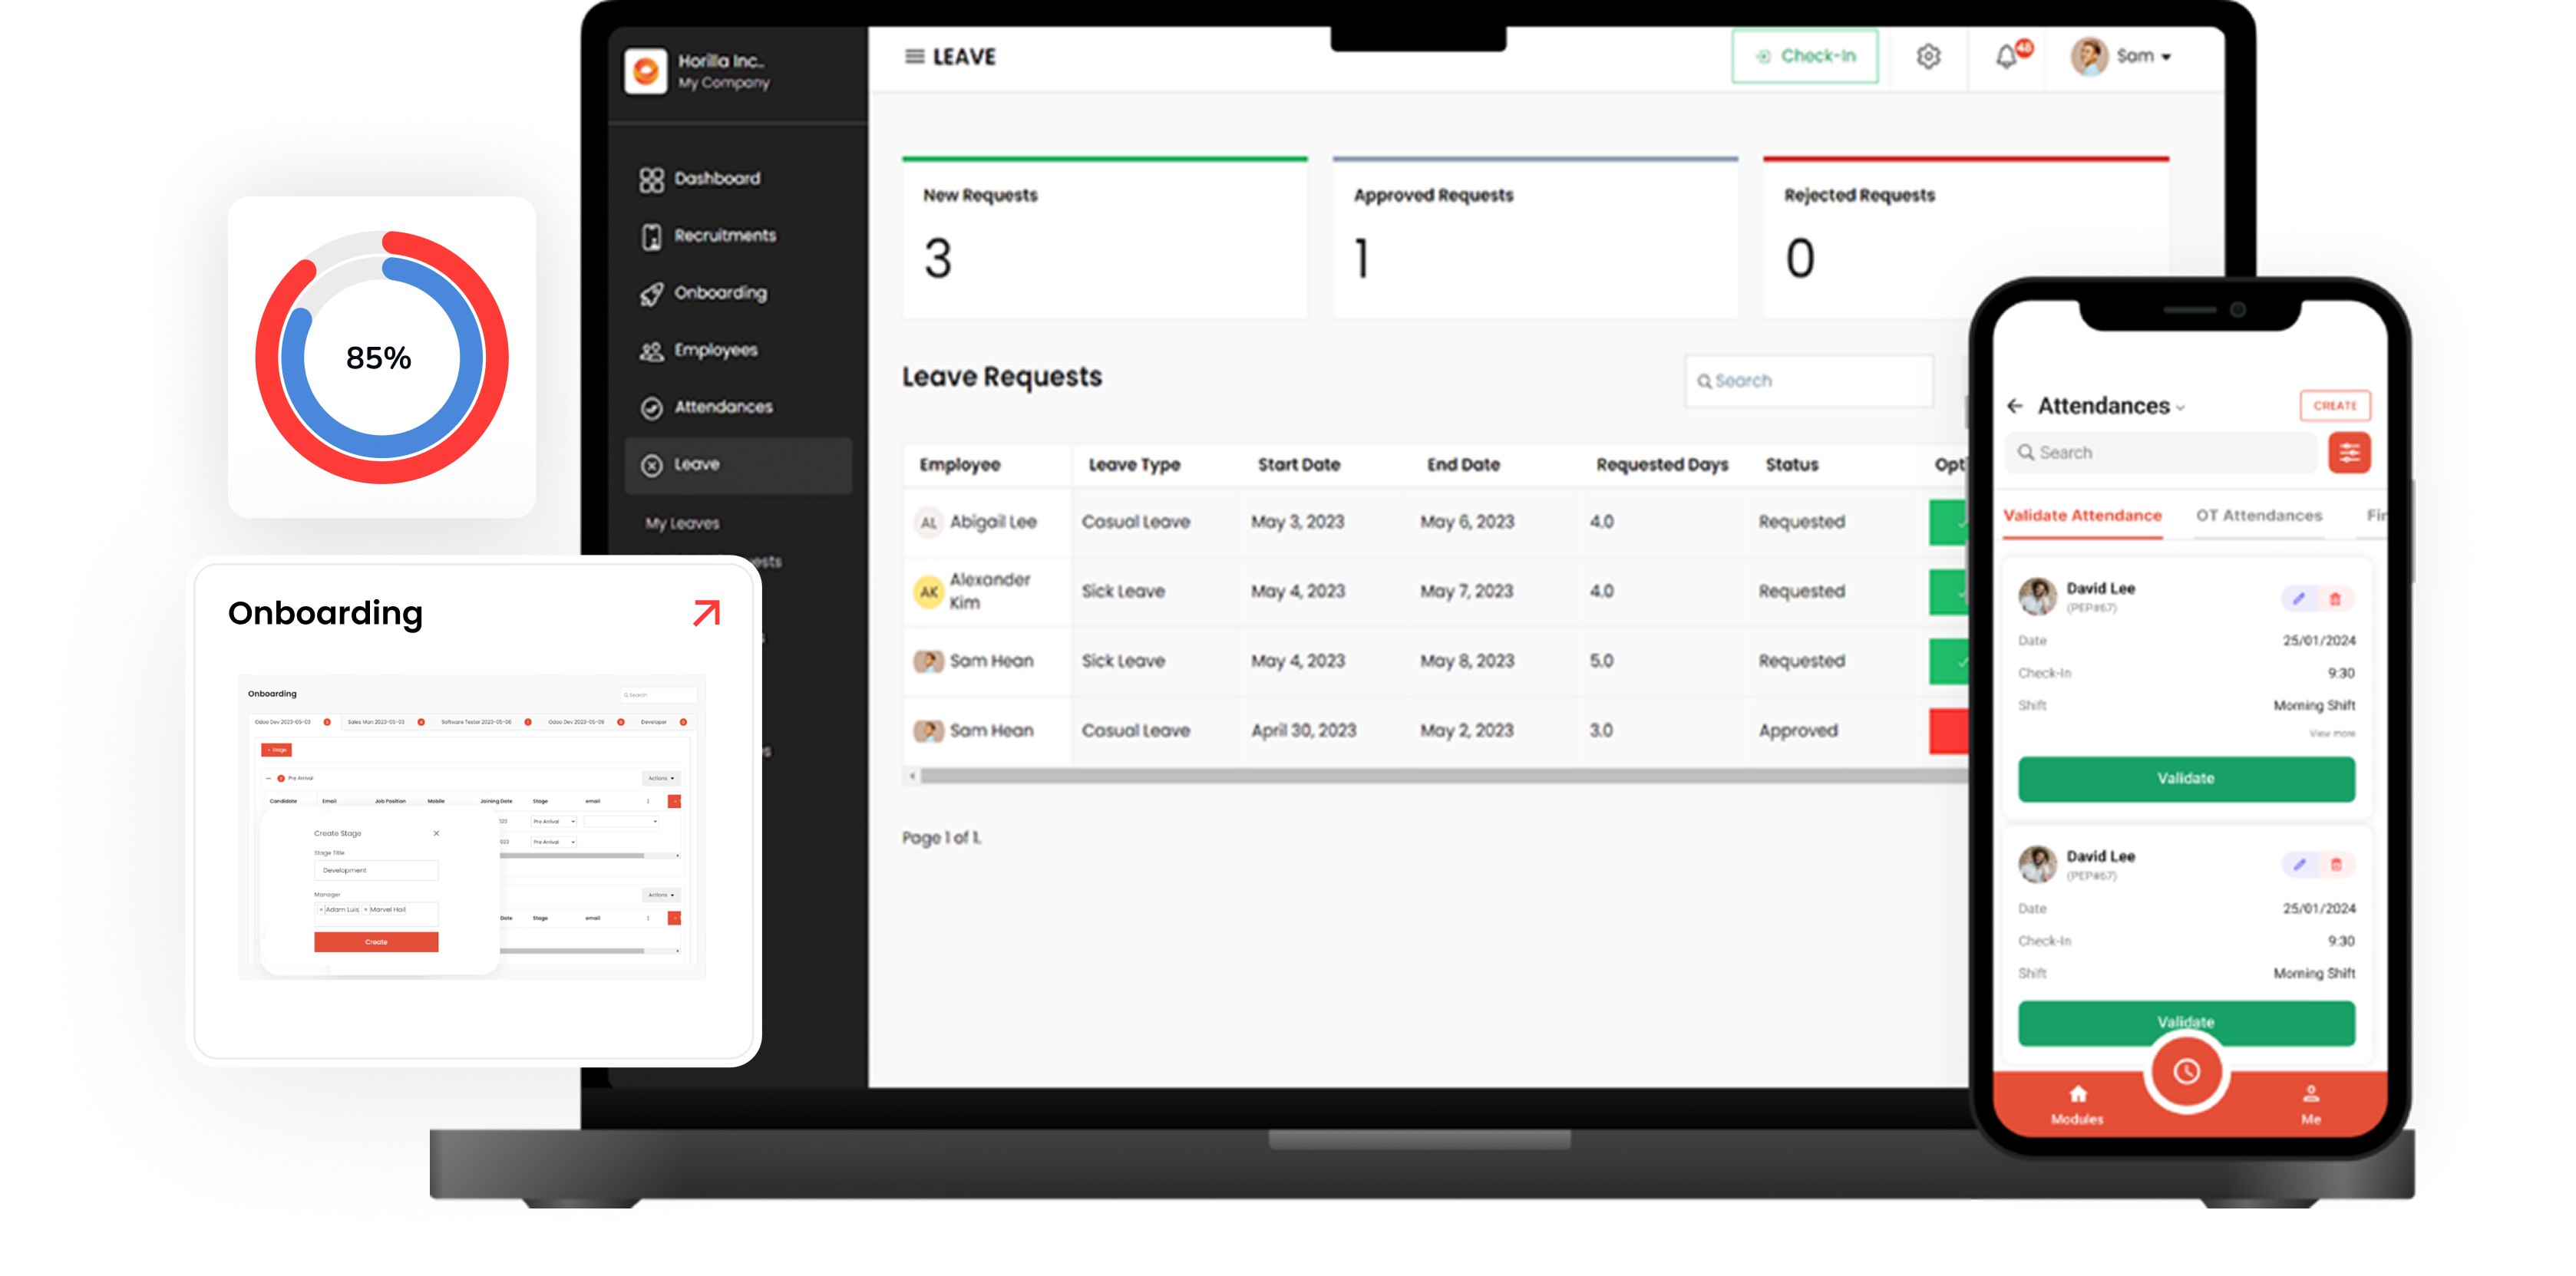The height and width of the screenshot is (1276, 2576).
Task: Tap the clock check-in icon on the phone
Action: (x=2185, y=1070)
